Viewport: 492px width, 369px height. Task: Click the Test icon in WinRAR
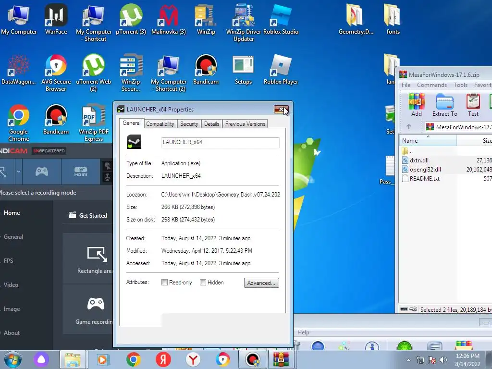473,105
